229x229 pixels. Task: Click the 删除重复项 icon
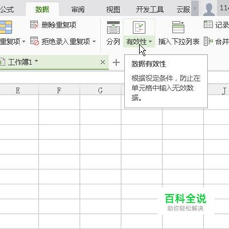click(34, 25)
